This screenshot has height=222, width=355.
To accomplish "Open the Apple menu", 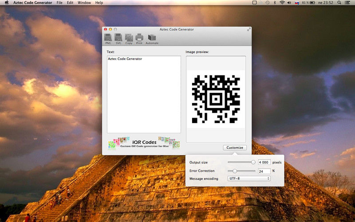I will pyautogui.click(x=6, y=3).
